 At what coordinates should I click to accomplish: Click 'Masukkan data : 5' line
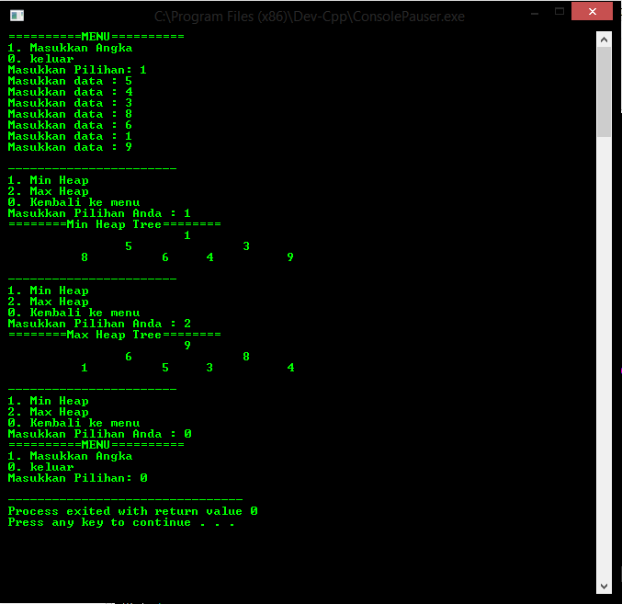pyautogui.click(x=70, y=81)
